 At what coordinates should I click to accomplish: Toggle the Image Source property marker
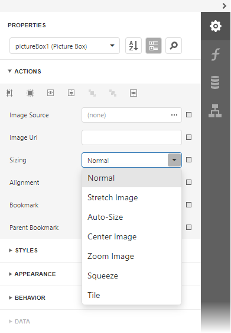click(x=188, y=115)
